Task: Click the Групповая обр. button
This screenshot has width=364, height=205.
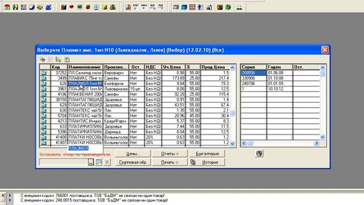Action: (x=133, y=162)
